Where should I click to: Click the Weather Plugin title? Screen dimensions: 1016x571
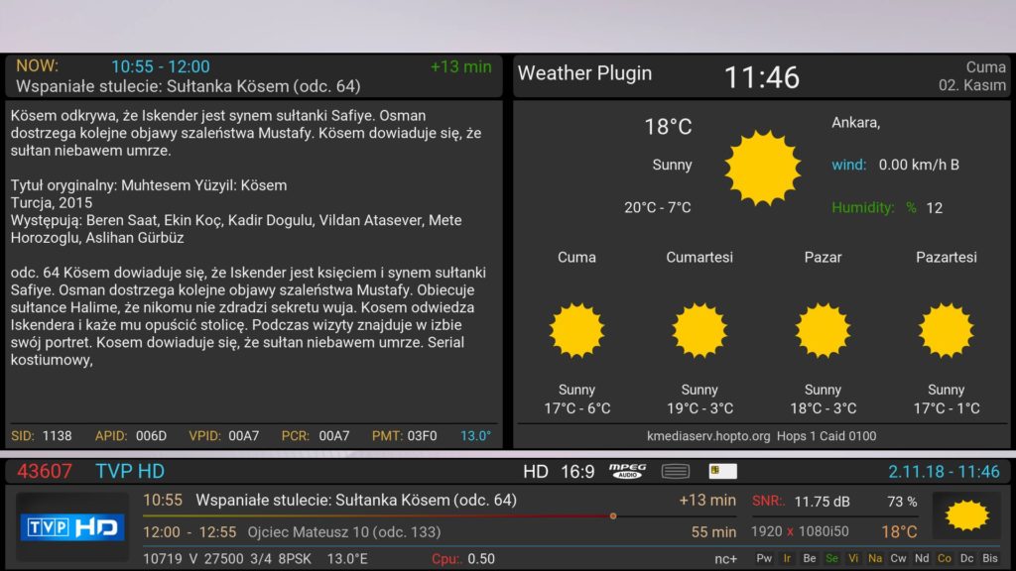(584, 73)
